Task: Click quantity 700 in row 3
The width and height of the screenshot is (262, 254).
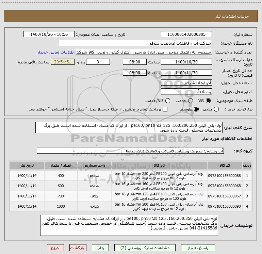Action: click(61, 196)
